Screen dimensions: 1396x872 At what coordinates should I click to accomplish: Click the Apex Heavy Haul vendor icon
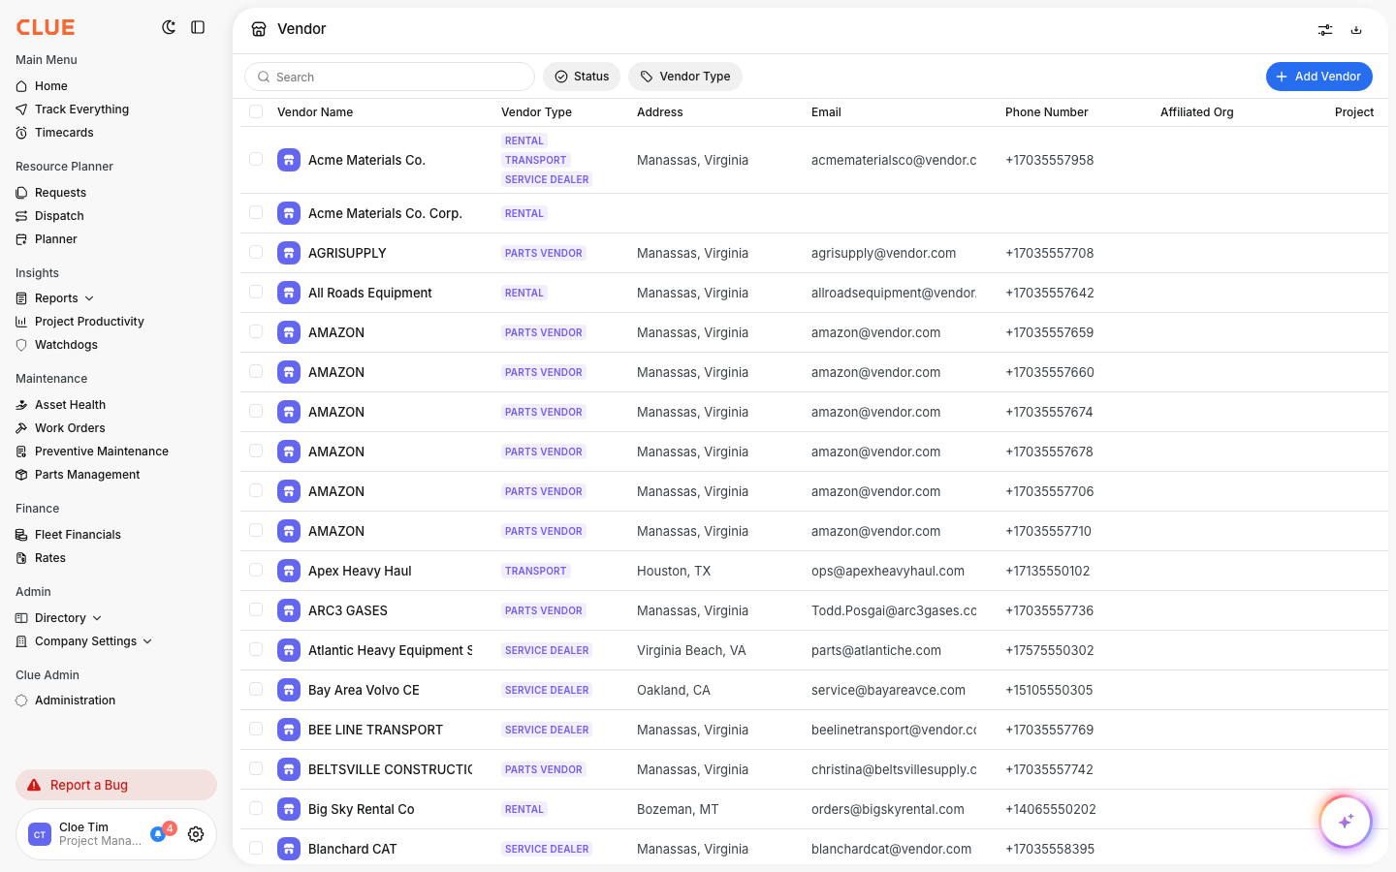pos(289,571)
